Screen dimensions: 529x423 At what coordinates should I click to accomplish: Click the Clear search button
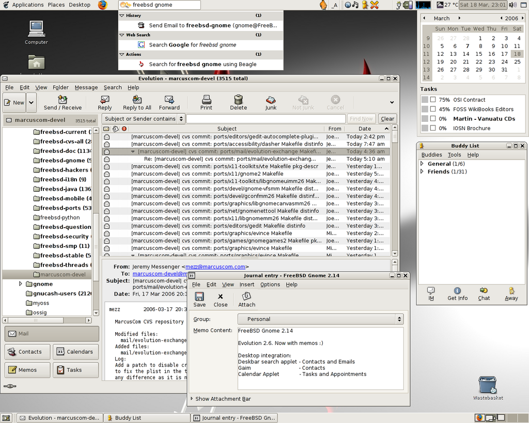pyautogui.click(x=387, y=119)
